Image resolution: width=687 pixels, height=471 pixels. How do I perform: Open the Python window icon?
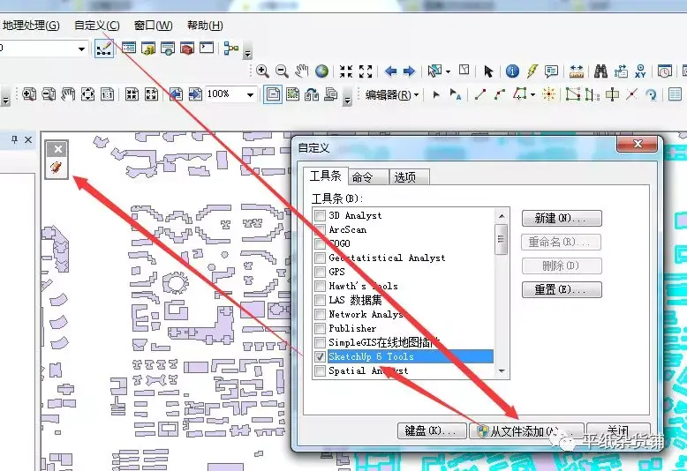[x=207, y=48]
